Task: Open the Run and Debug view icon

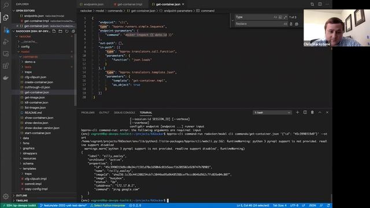Action: click(x=6, y=42)
